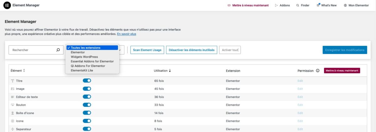Click the Finder magnifier icon
The width and height of the screenshot is (376, 132).
click(298, 5)
